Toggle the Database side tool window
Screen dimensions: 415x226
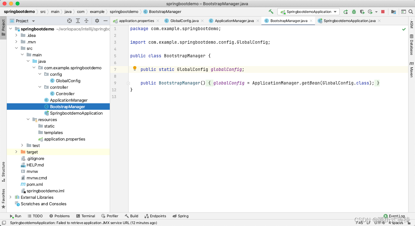[x=411, y=45]
